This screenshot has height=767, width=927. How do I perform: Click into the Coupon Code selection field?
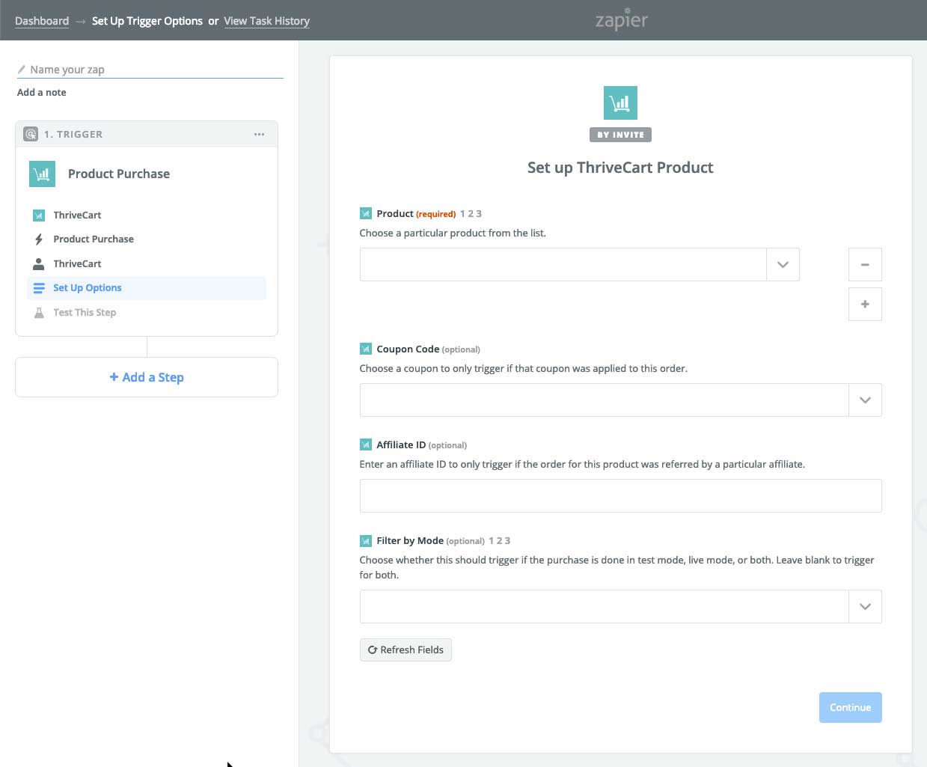click(605, 400)
